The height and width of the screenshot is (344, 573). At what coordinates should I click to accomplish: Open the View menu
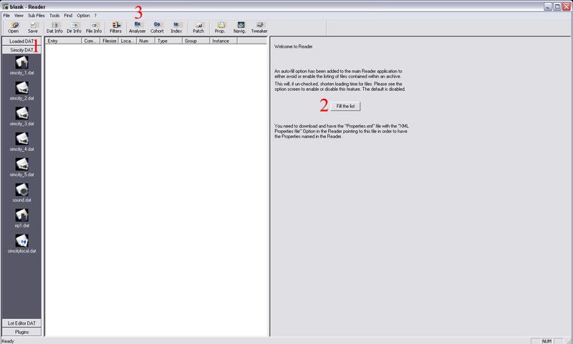[19, 15]
